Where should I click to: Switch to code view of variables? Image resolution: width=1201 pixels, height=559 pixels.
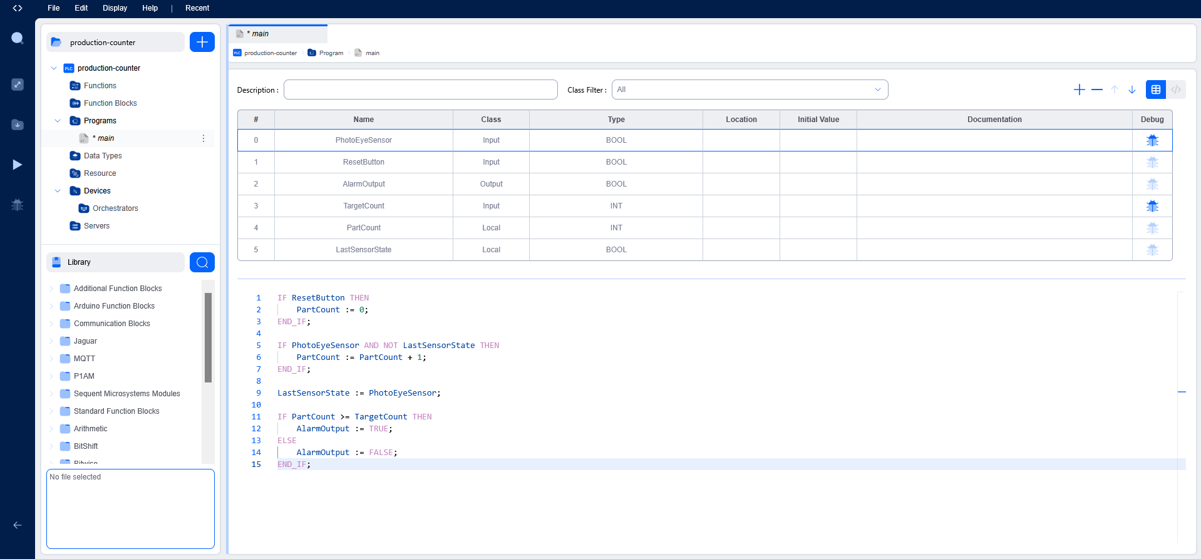(x=1176, y=90)
